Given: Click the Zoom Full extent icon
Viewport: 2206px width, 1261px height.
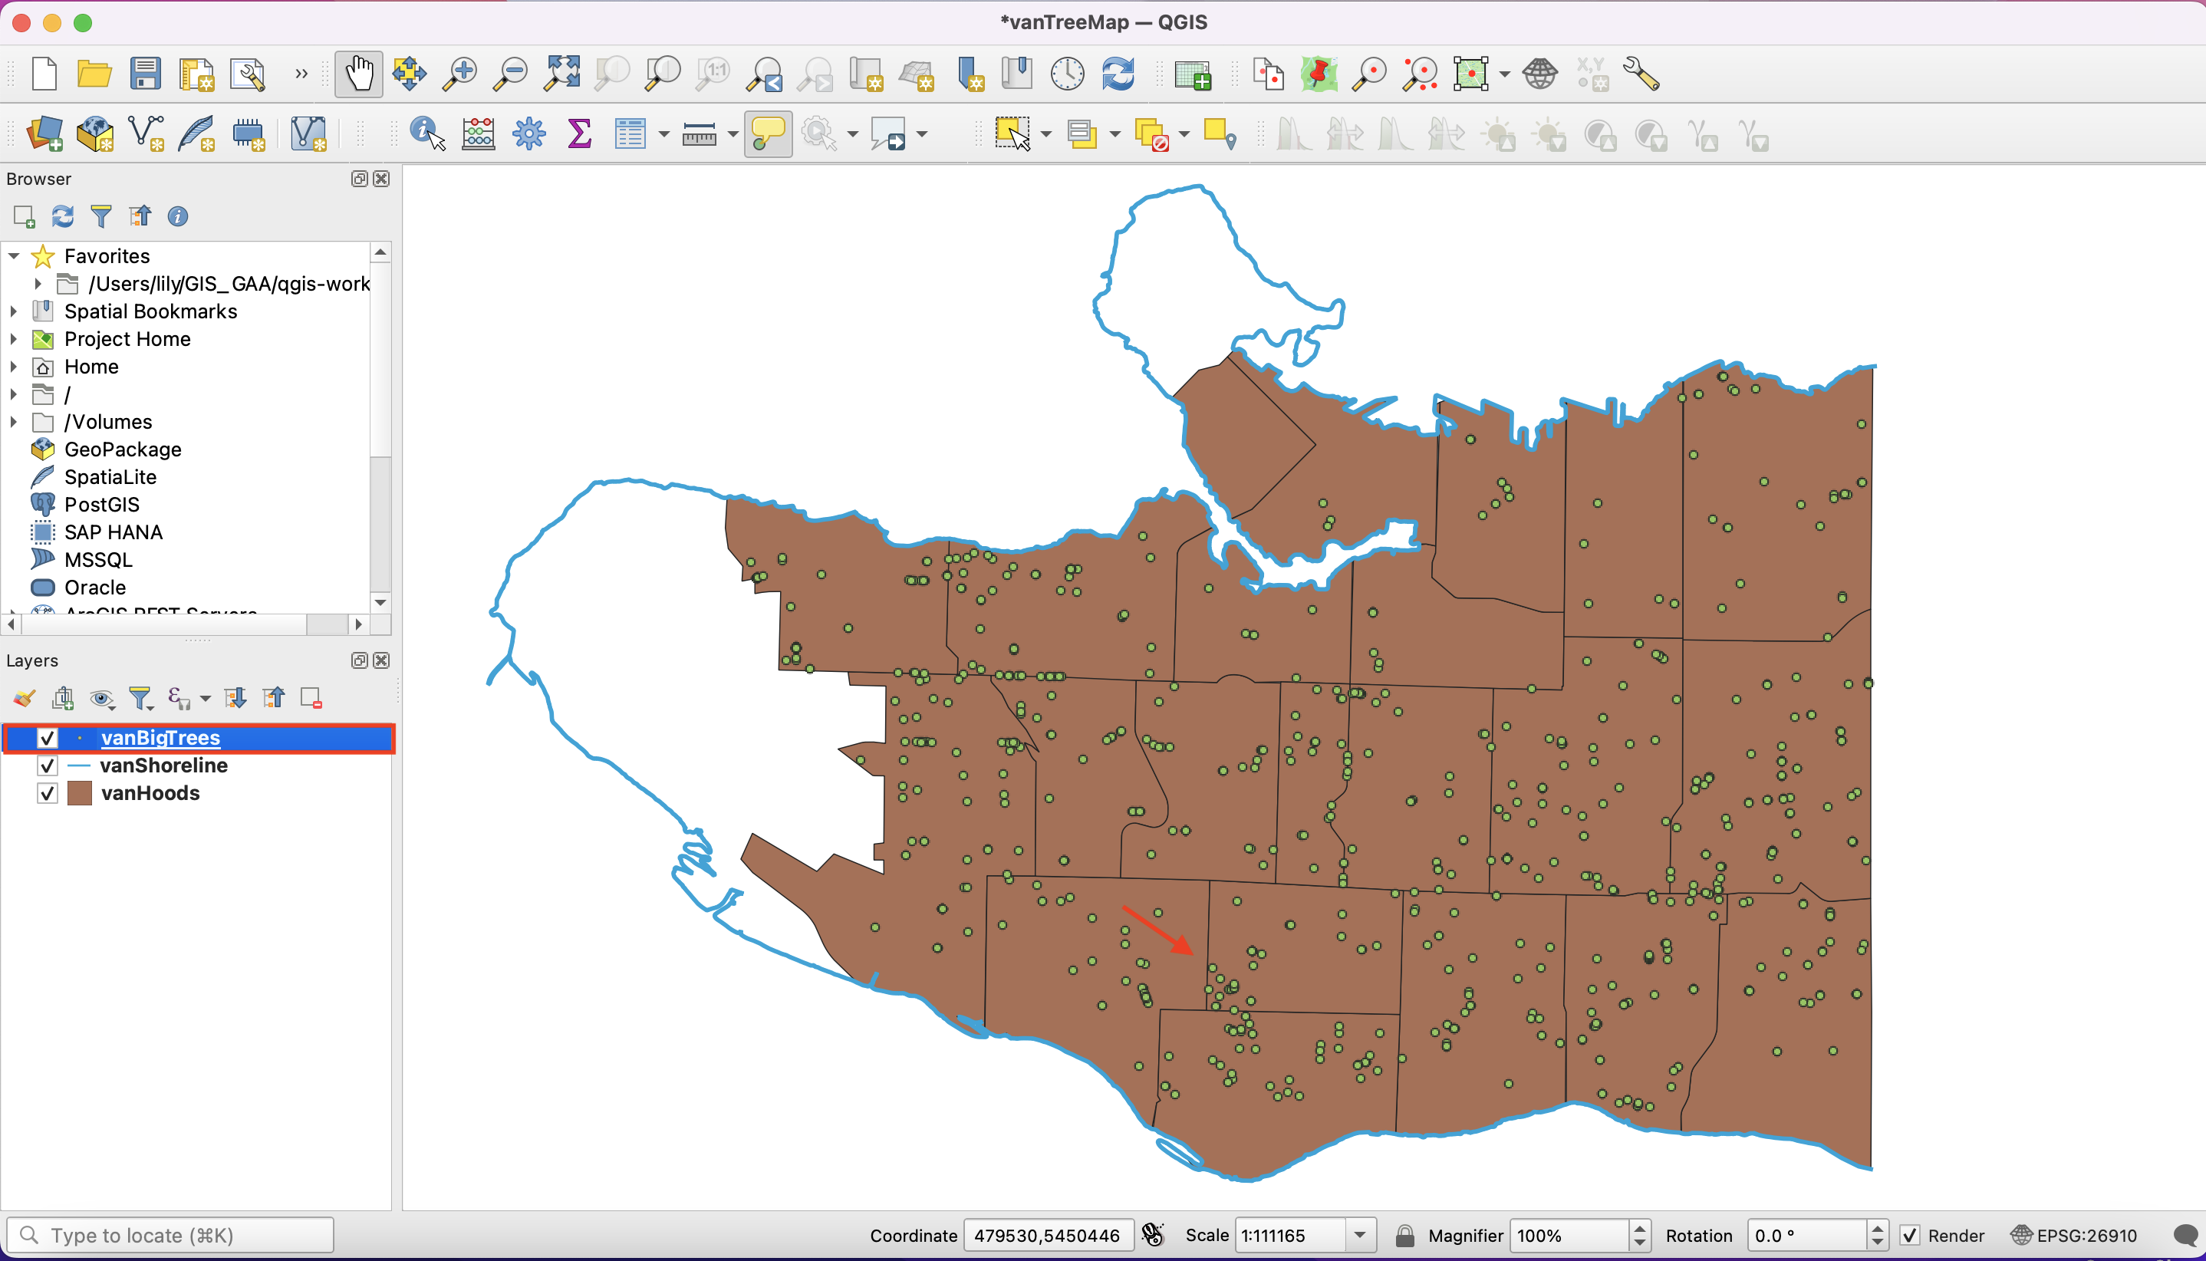Looking at the screenshot, I should 561,74.
